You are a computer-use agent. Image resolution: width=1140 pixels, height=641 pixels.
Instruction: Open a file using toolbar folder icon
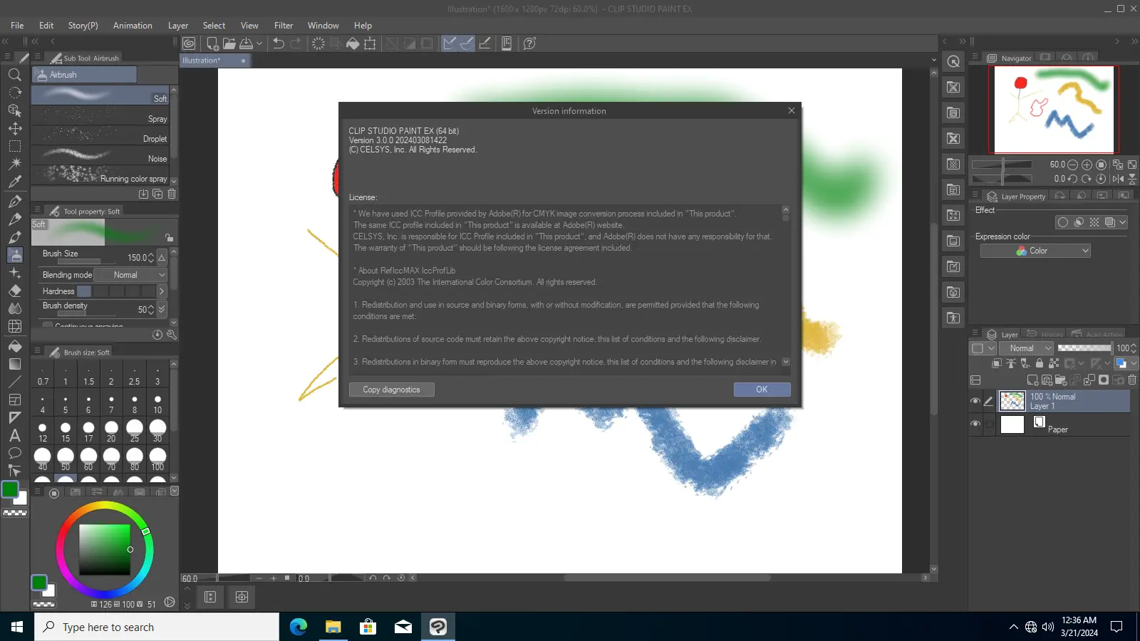[229, 43]
